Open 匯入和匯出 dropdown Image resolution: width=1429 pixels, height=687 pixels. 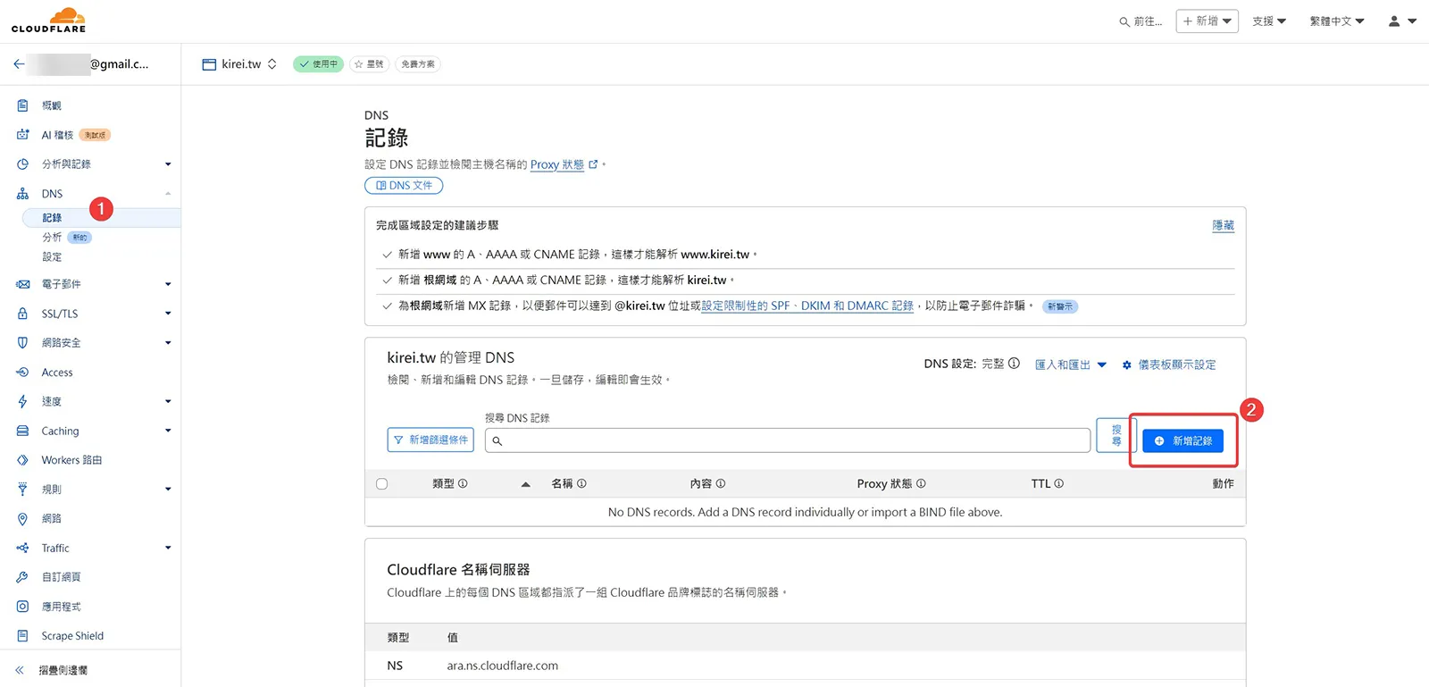[x=1070, y=364]
